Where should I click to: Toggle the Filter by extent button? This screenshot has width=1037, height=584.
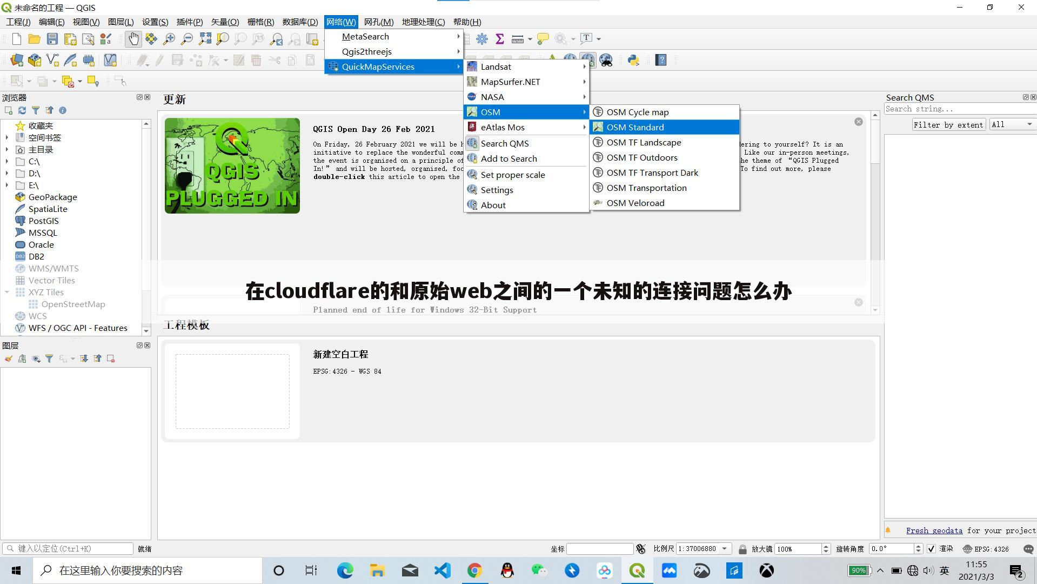click(x=948, y=124)
